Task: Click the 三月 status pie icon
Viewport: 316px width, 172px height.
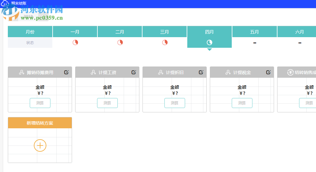Action: point(165,42)
